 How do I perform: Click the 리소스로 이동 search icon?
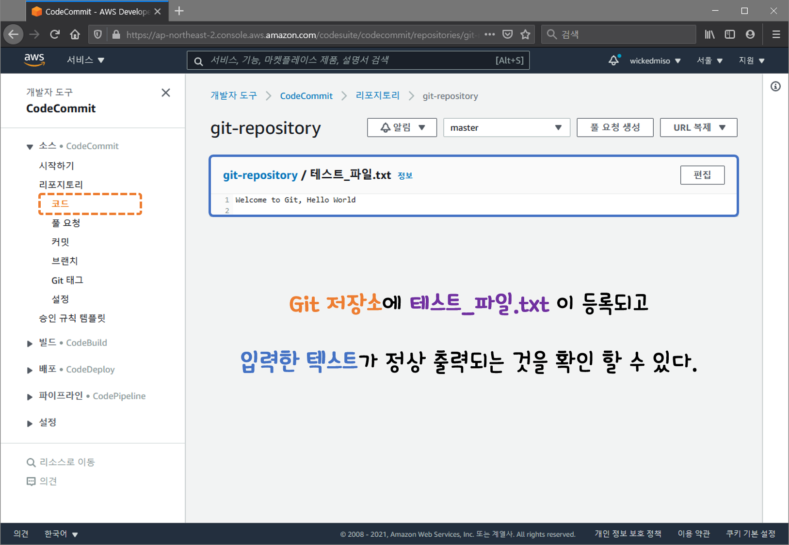coord(31,463)
